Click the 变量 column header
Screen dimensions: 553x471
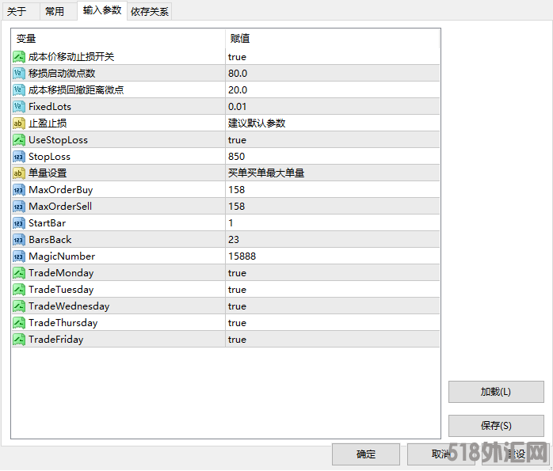point(118,38)
